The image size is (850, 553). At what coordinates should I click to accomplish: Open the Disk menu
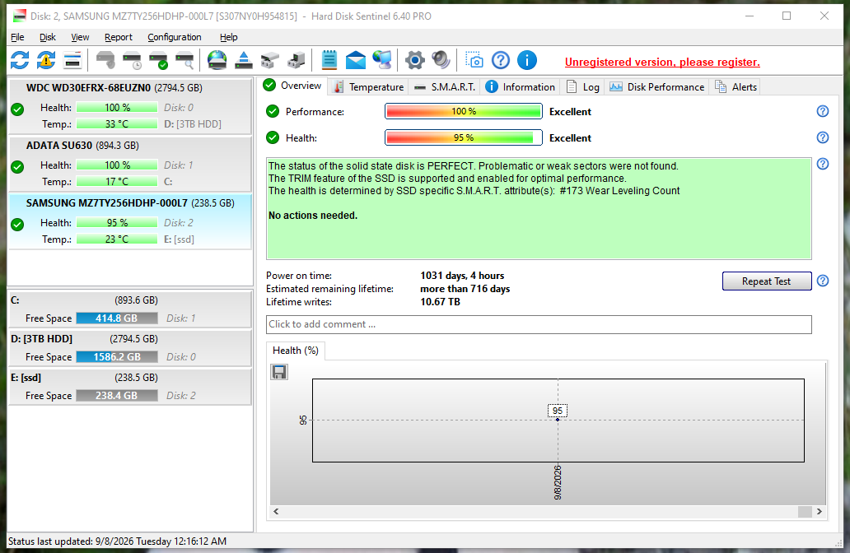point(48,37)
